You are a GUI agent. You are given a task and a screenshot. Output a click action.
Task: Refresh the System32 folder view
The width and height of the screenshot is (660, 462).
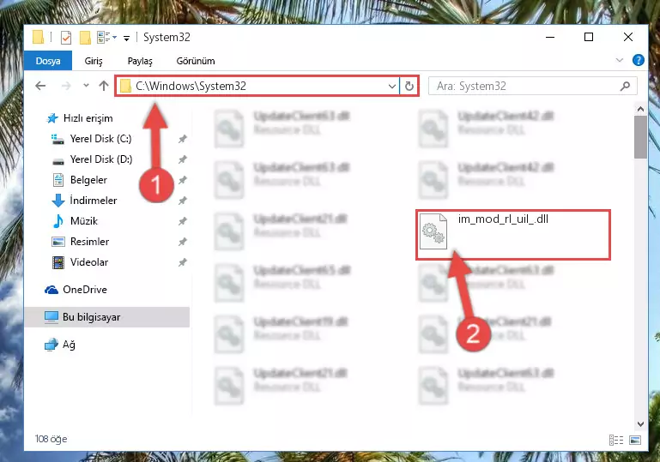tap(409, 87)
